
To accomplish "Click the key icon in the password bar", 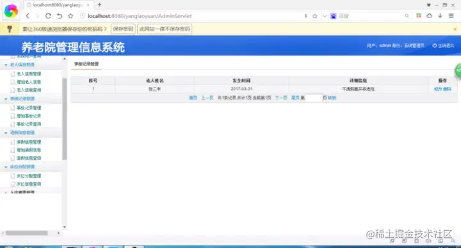I will click(10, 29).
